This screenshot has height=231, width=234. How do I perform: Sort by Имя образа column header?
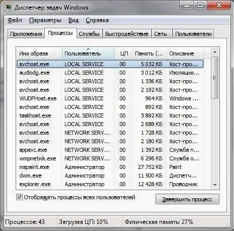point(39,53)
